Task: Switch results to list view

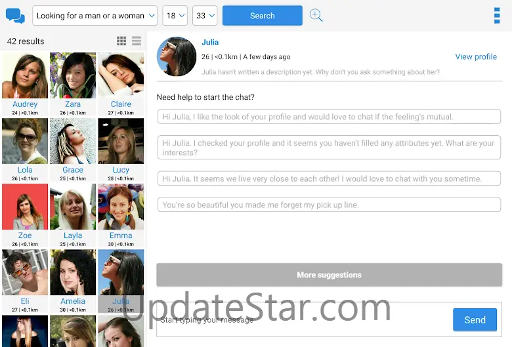Action: 137,41
